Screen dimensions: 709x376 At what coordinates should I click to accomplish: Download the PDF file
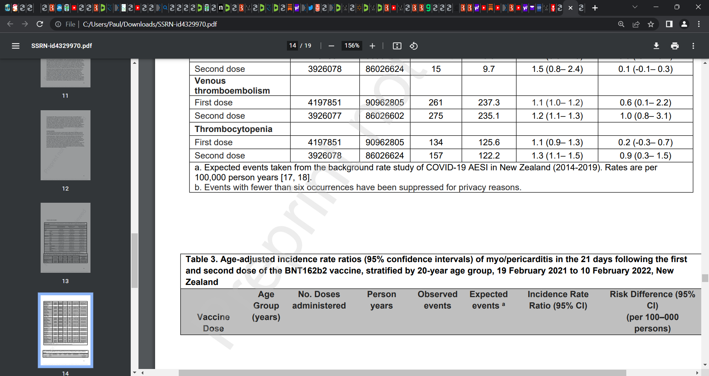coord(656,46)
